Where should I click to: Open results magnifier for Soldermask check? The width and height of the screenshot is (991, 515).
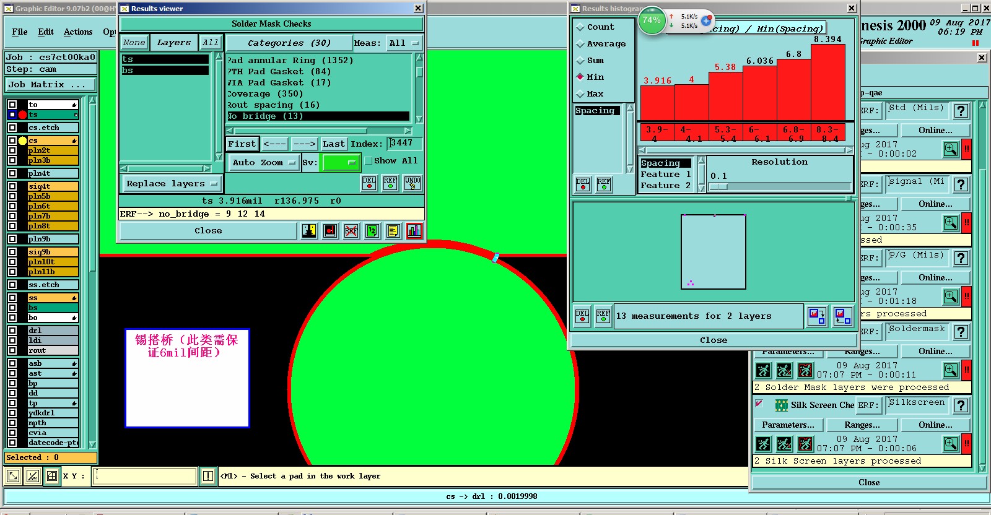[x=951, y=371]
